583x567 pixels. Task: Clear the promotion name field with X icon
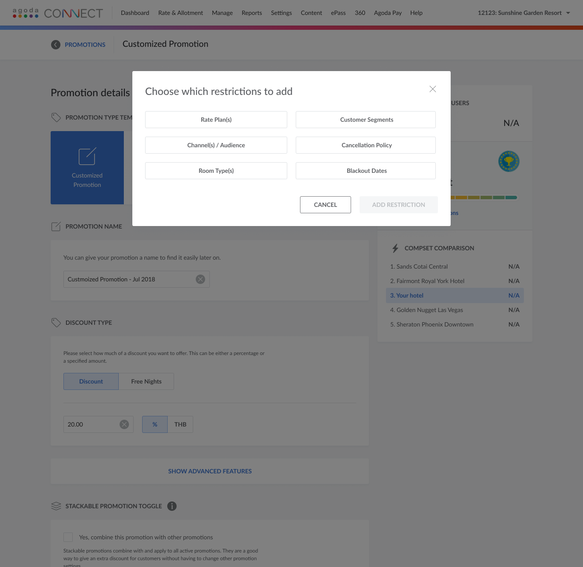[200, 279]
